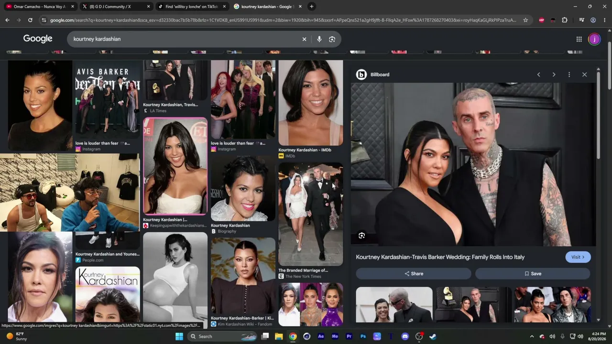Open the Windows Start menu
612x344 pixels.
179,336
